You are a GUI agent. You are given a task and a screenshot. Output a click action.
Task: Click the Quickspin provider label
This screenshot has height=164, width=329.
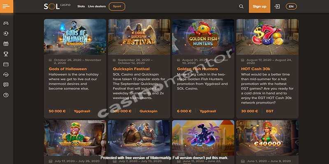pos(148,111)
